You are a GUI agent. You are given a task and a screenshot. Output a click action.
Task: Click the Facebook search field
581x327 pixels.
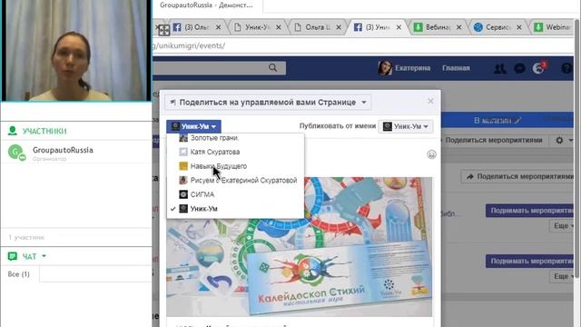[219, 68]
